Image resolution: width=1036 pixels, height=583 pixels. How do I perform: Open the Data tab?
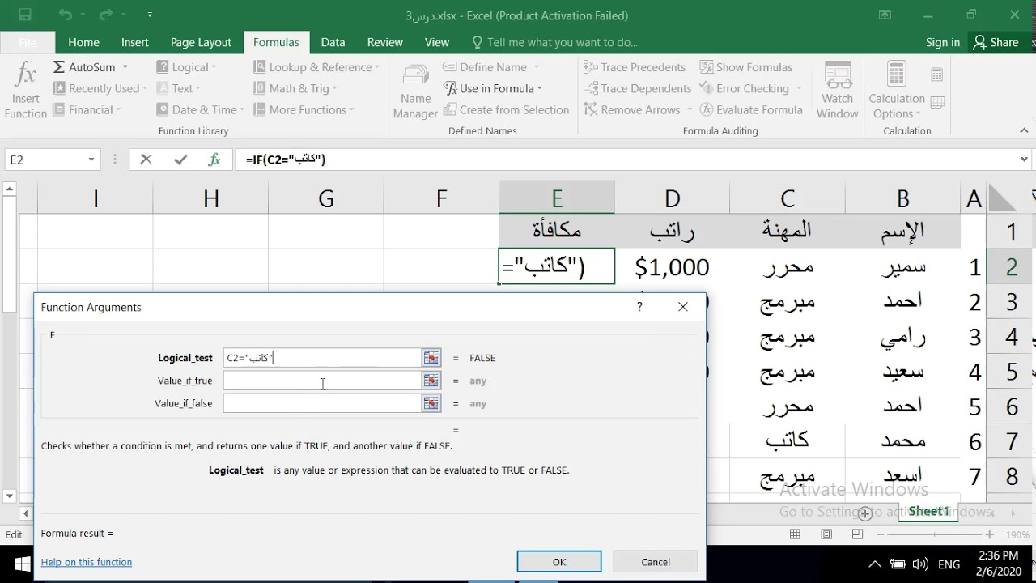click(333, 42)
